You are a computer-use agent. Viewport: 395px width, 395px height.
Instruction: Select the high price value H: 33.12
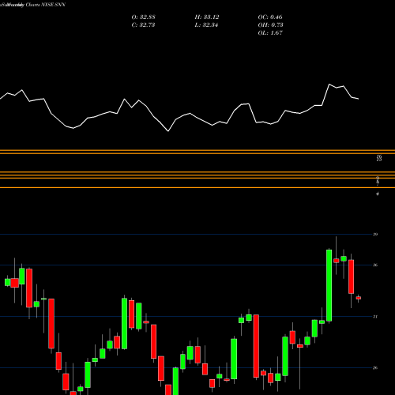pos(207,17)
